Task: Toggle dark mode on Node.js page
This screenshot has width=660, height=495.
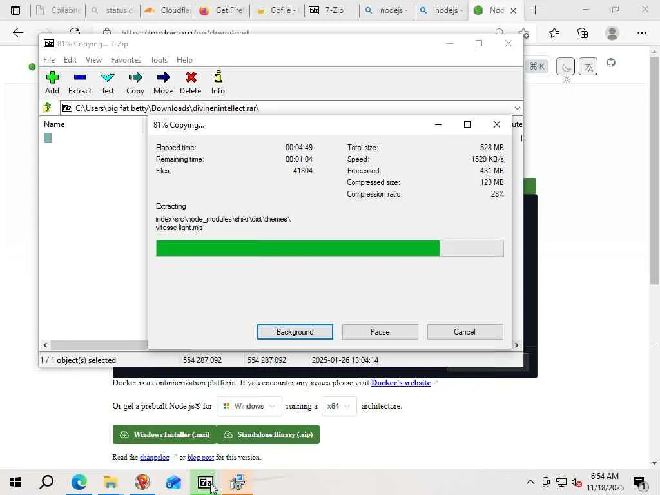Action: point(566,66)
